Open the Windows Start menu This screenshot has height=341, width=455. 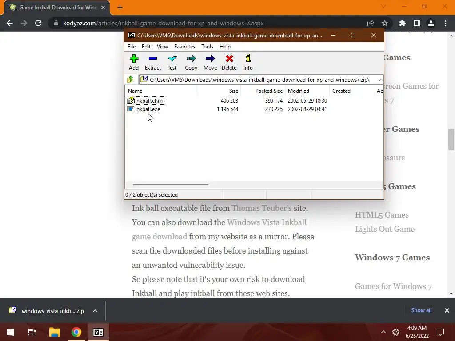11,332
